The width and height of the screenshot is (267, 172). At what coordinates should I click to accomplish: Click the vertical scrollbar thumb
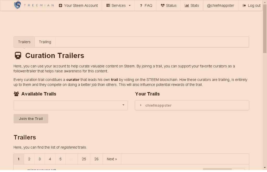coord(265,29)
